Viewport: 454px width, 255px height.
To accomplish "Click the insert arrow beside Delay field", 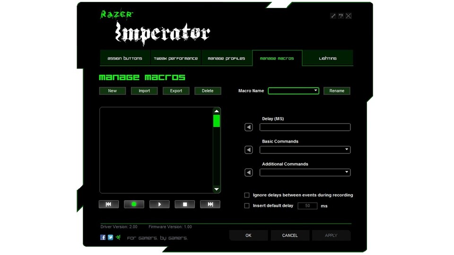I will (249, 127).
